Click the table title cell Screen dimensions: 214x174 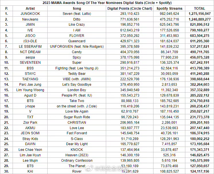pos(107,3)
